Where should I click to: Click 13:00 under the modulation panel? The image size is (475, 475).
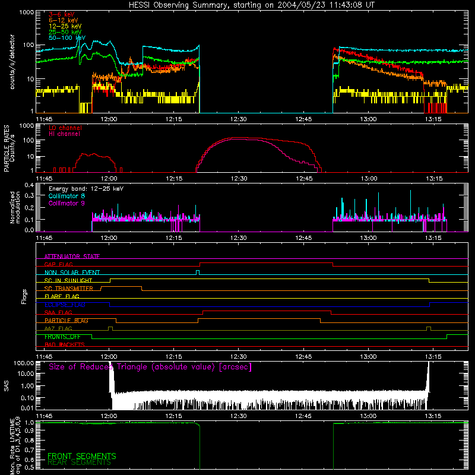(x=368, y=238)
